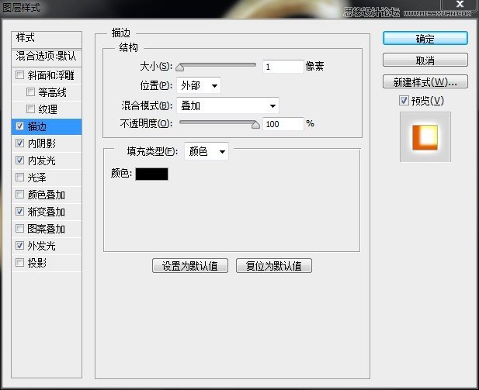479x390 pixels.
Task: Uncheck the 内发光 checkbox
Action: (x=19, y=160)
